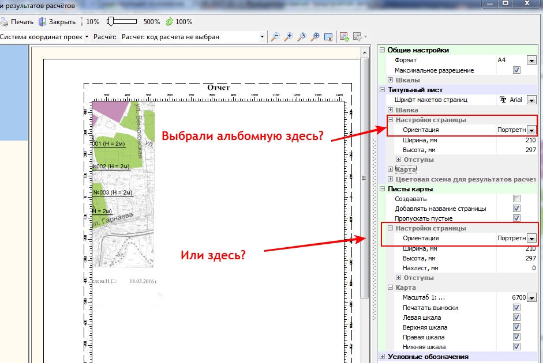This screenshot has width=543, height=363.
Task: Click the zoom in magnifier icon
Action: [x=289, y=37]
